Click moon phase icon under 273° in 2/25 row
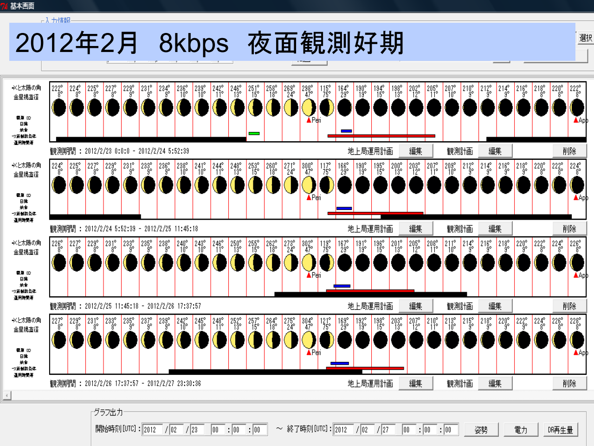 [x=291, y=263]
